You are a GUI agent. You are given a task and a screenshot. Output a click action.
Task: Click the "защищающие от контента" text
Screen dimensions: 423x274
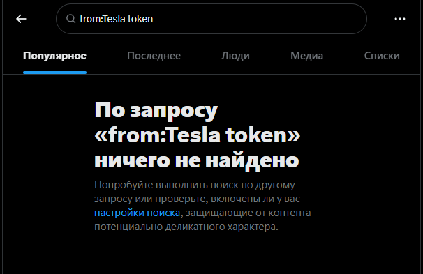(x=248, y=213)
